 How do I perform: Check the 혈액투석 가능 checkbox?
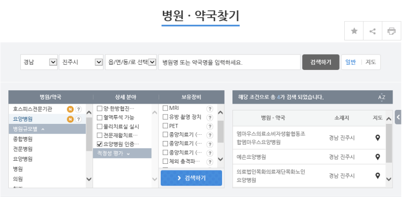99,118
